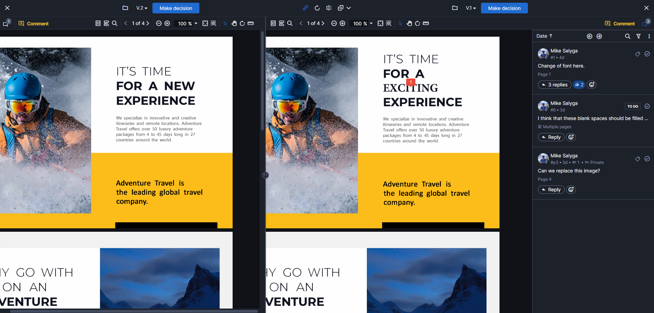Rotate the page in right viewer toolbar

coord(417,23)
